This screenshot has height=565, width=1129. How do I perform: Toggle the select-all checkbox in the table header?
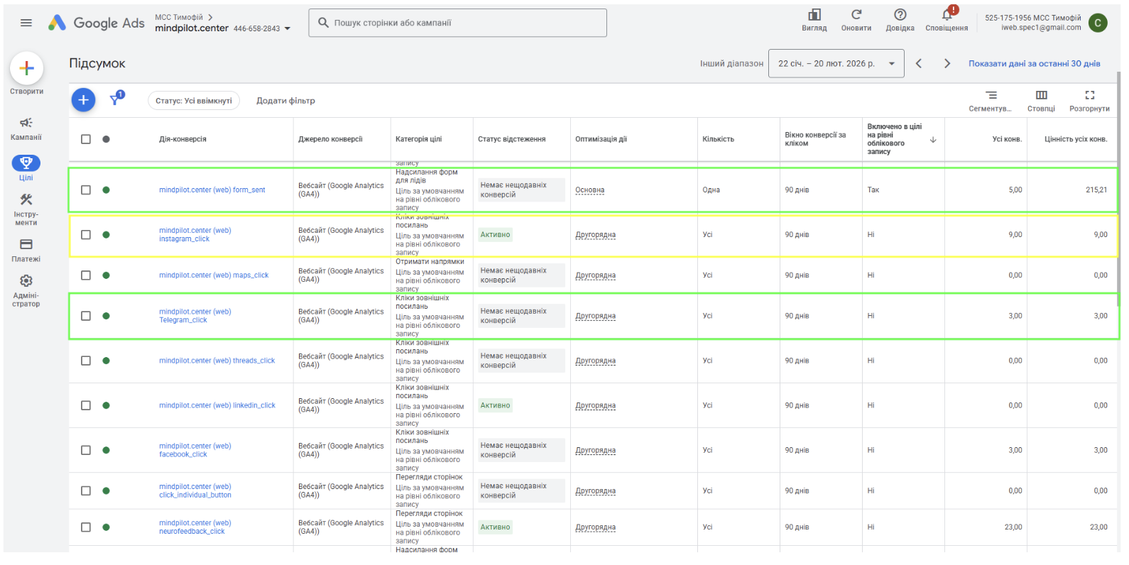(x=86, y=139)
